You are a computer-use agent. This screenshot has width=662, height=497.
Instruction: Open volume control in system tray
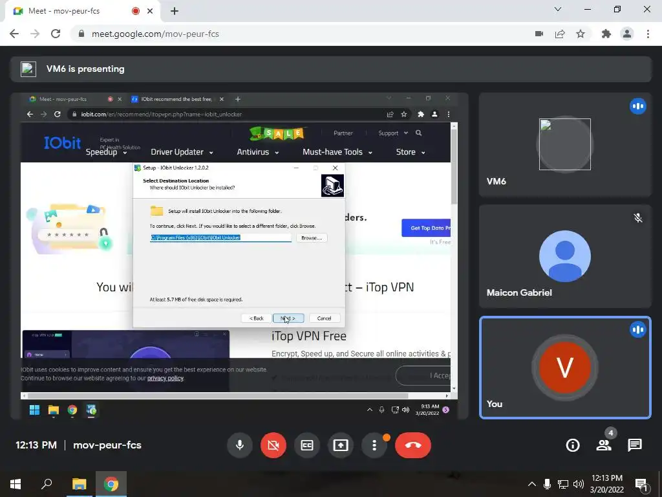[x=579, y=484]
